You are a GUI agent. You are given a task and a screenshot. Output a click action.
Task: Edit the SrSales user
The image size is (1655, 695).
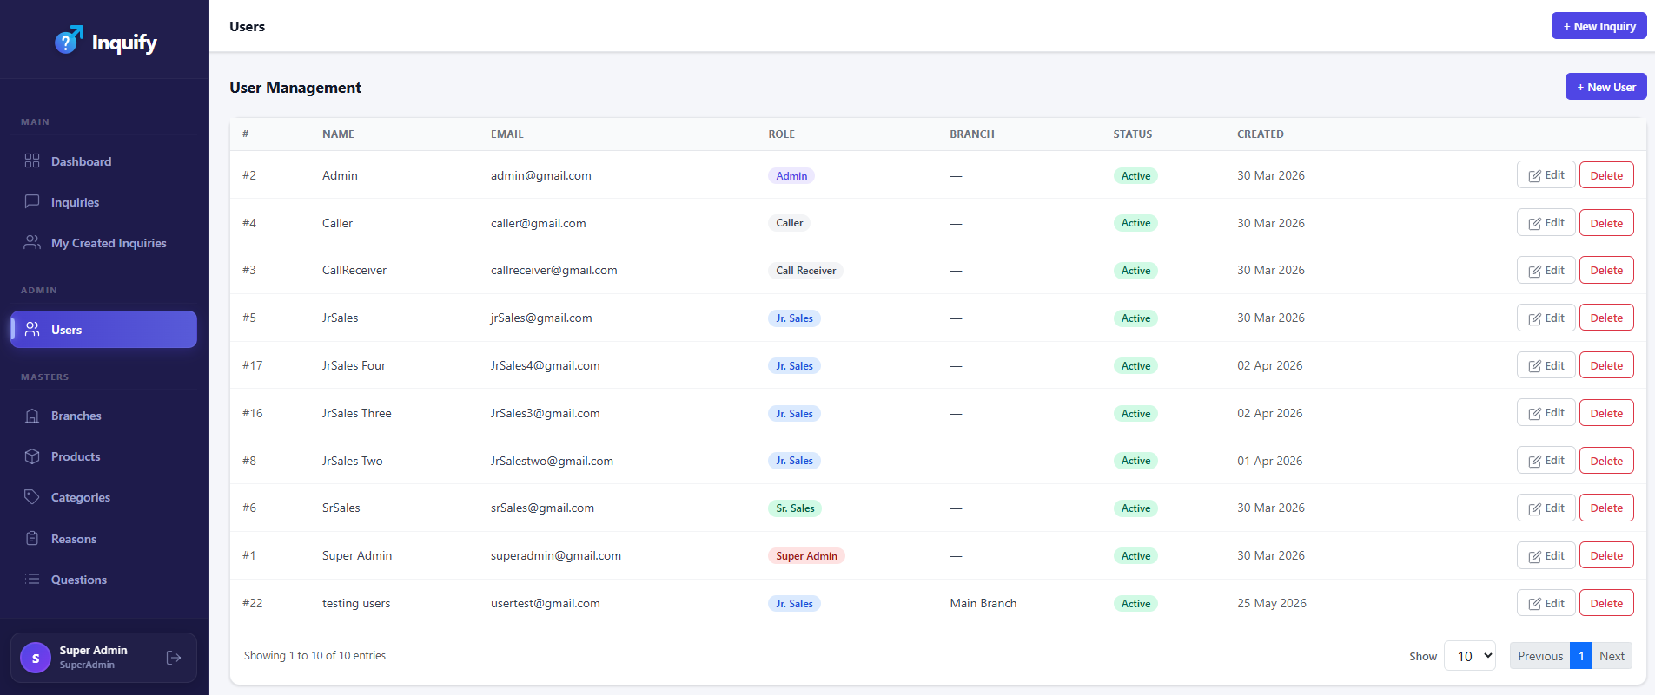point(1546,508)
